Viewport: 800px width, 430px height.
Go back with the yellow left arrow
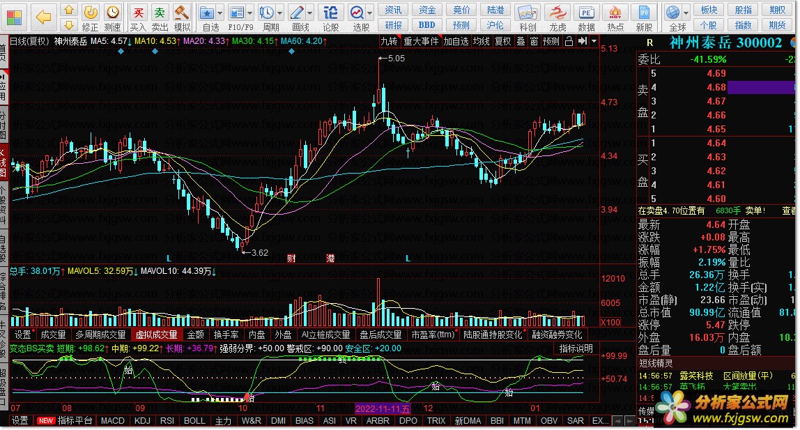(x=44, y=17)
